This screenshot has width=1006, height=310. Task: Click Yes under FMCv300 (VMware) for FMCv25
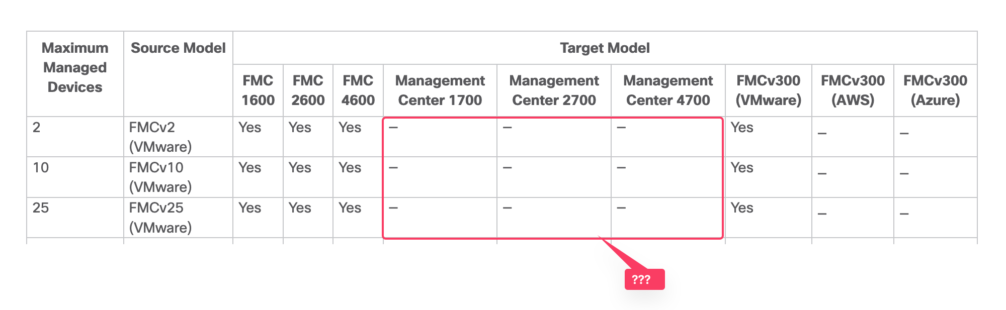(742, 208)
